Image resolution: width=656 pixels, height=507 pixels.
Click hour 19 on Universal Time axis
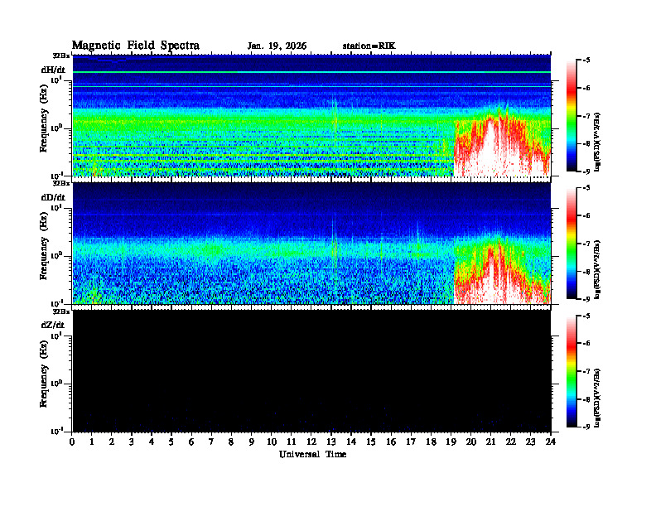click(451, 442)
